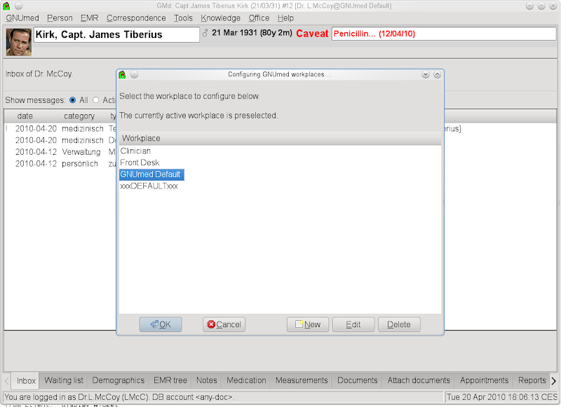Switch to the Inbox tab
The height and width of the screenshot is (407, 561).
[26, 380]
